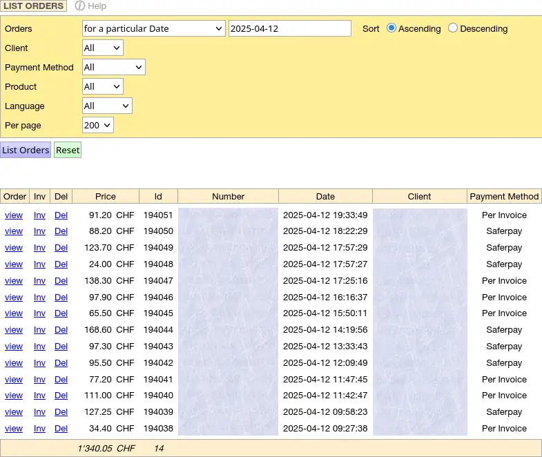Screen dimensions: 542x457
Task: Click the Reset button
Action: click(68, 150)
